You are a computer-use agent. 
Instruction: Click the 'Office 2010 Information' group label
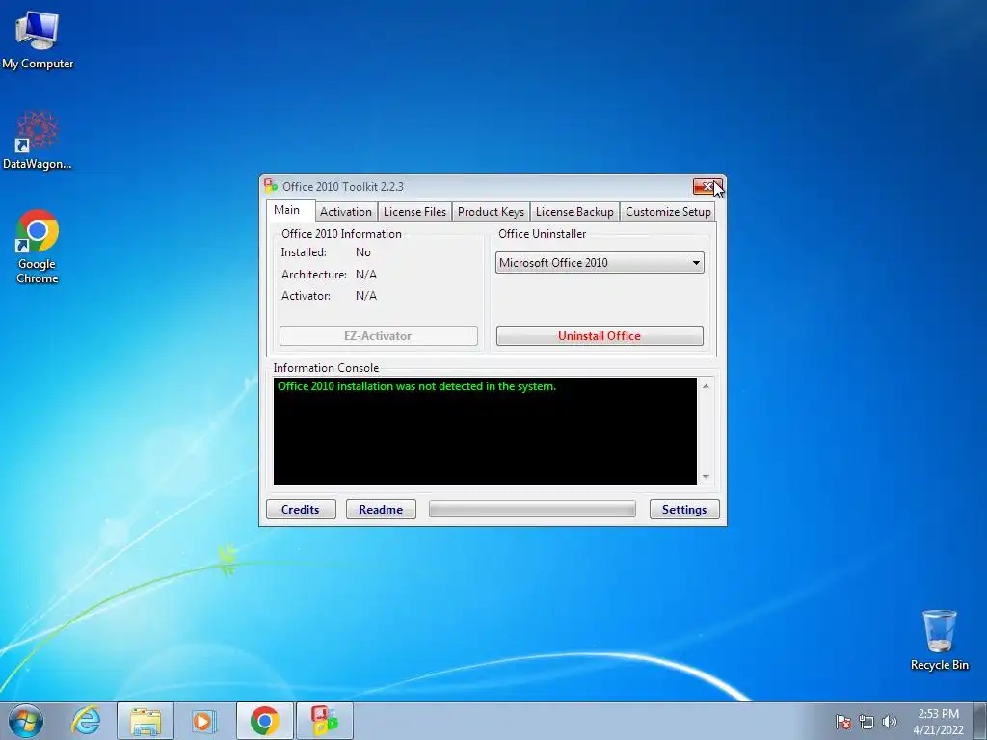point(341,234)
